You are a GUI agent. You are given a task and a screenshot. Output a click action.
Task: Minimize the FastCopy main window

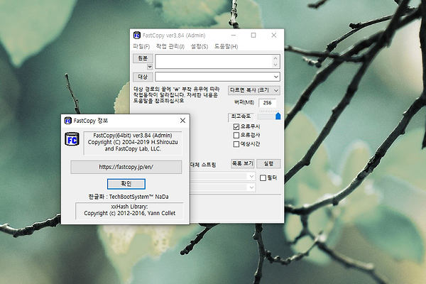(x=234, y=35)
